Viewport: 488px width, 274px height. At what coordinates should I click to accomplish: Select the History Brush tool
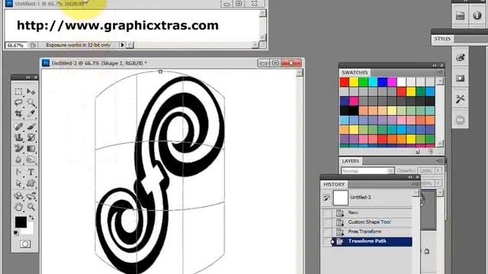click(30, 137)
